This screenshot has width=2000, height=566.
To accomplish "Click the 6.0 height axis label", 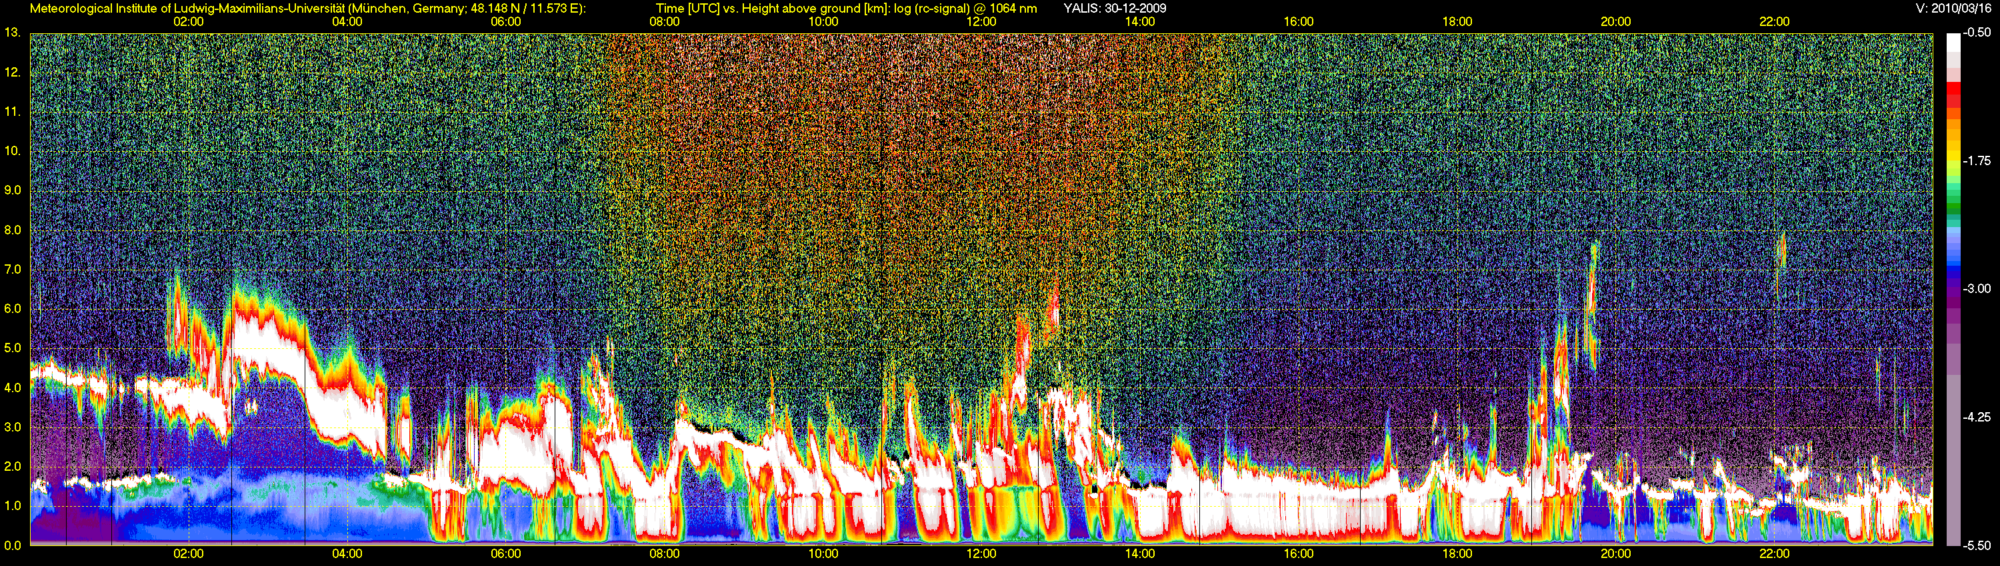I will tap(13, 308).
